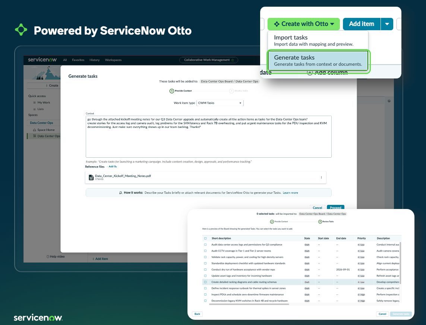The height and width of the screenshot is (325, 426).
Task: Open Space Home in the sidebar
Action: point(46,130)
